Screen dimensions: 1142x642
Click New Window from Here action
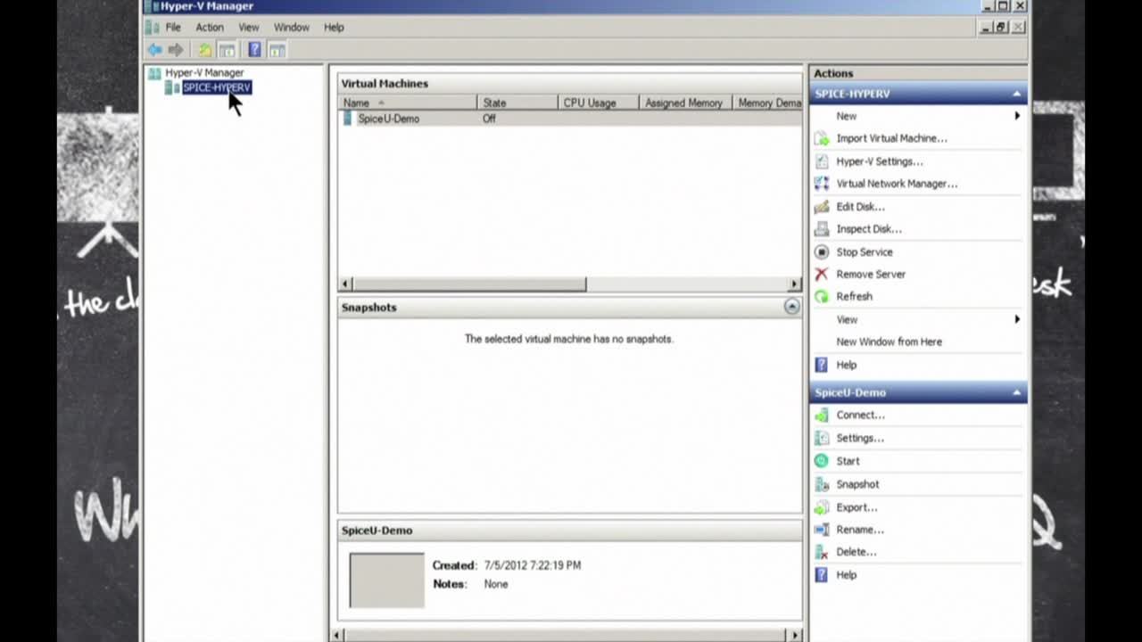(889, 342)
